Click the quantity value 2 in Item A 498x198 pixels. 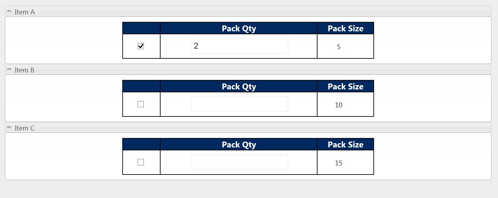(196, 46)
